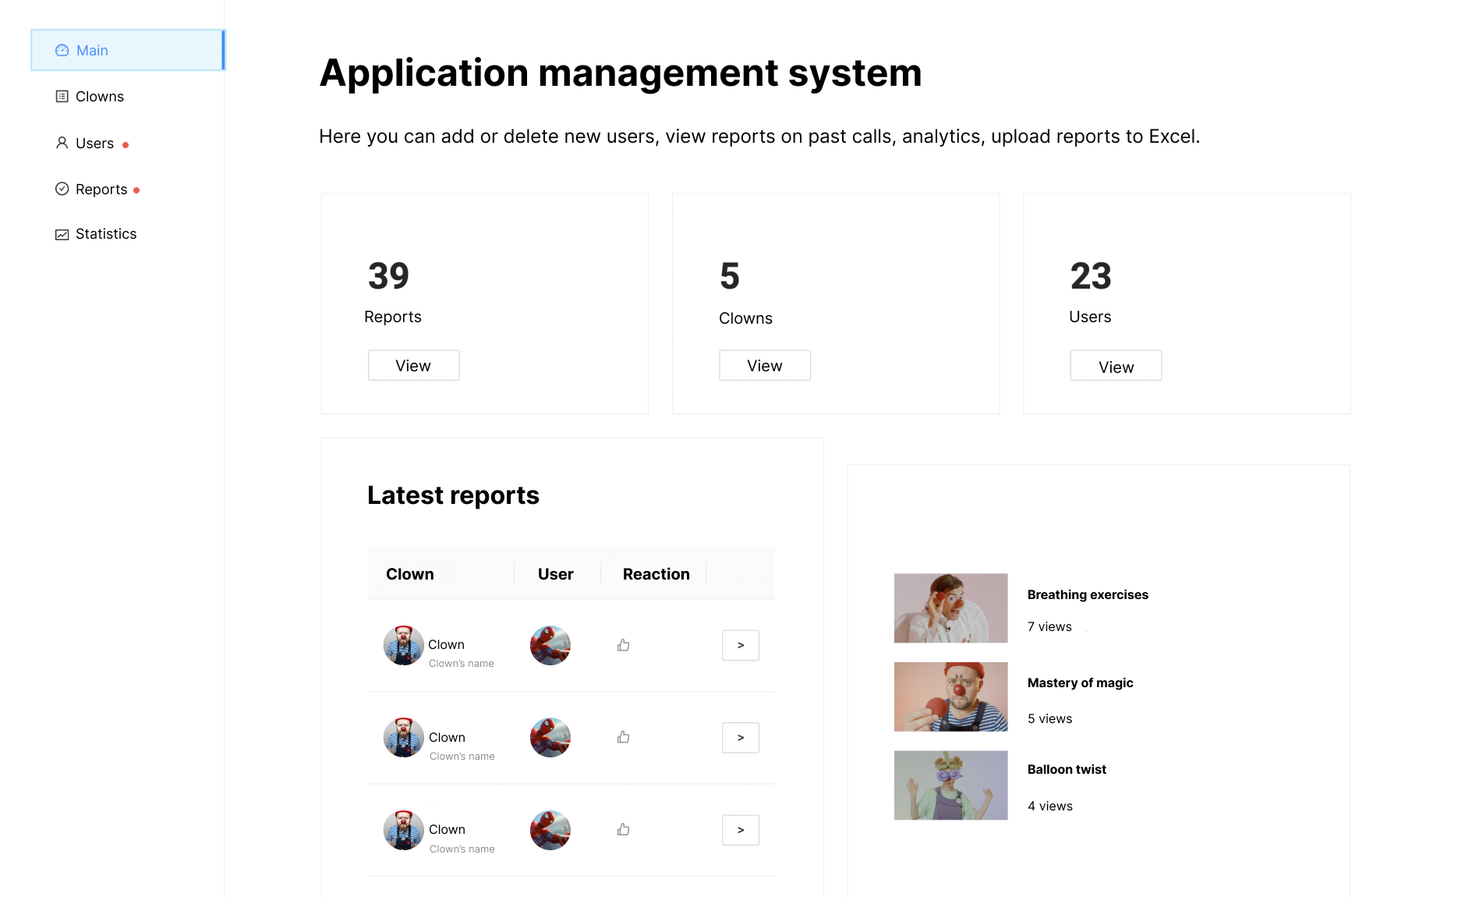Click 'Reports' label in the 39 card

pyautogui.click(x=393, y=317)
